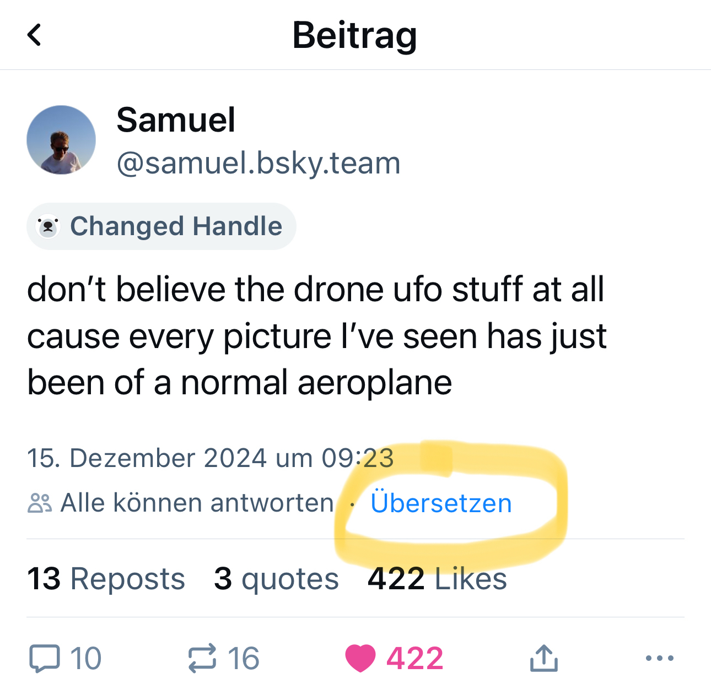Click the polar bear label icon
This screenshot has height=695, width=711.
(x=48, y=226)
